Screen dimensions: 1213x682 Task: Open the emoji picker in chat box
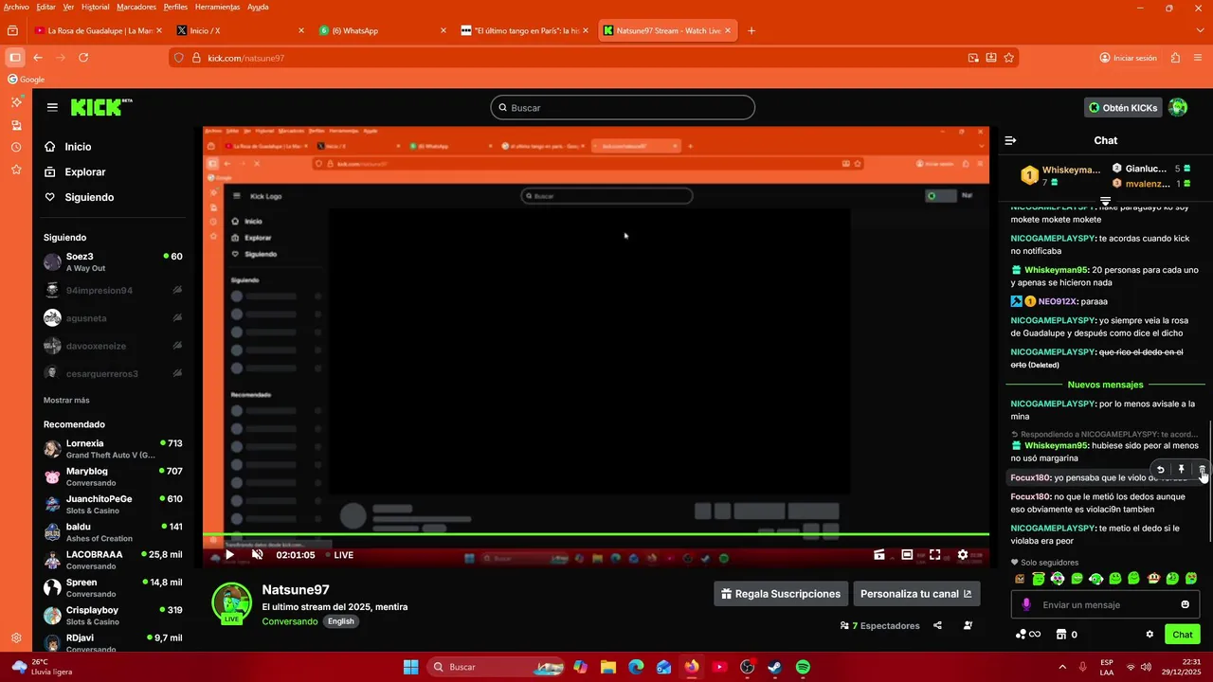point(1185,604)
